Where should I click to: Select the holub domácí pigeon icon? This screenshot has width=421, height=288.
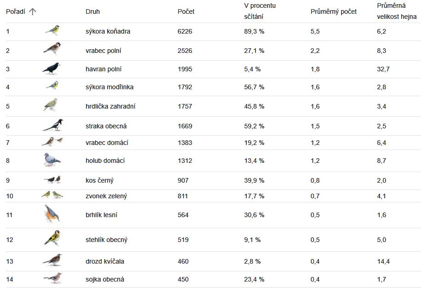52,160
